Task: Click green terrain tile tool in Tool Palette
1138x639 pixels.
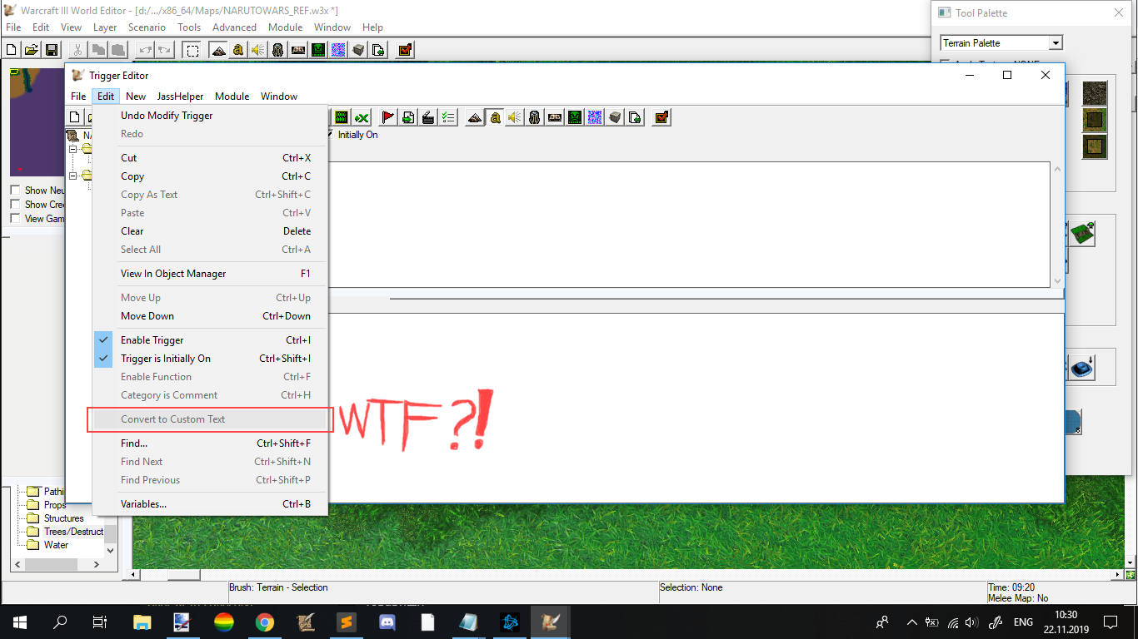Action: [1082, 234]
